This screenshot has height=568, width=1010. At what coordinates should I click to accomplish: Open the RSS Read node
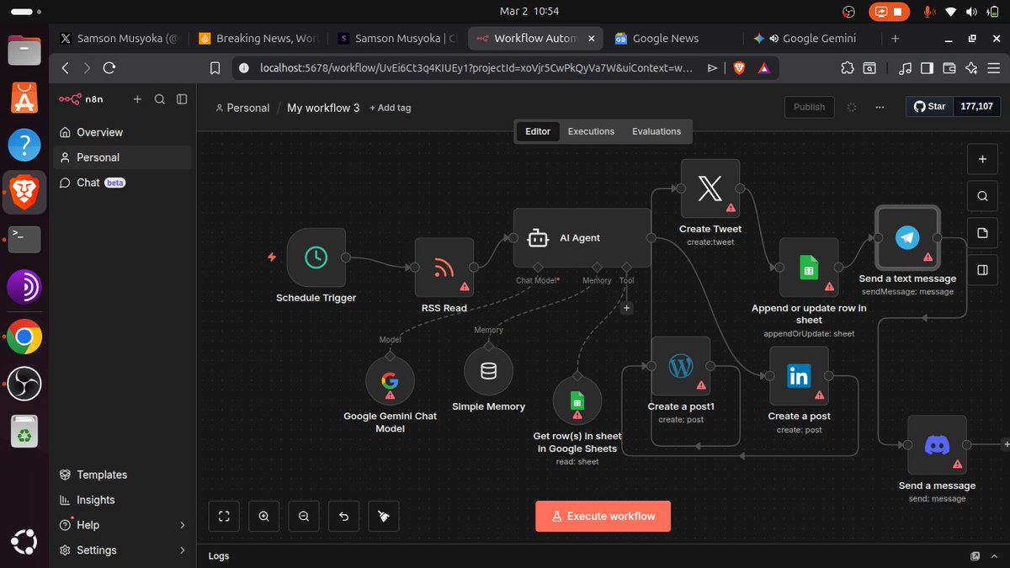444,268
